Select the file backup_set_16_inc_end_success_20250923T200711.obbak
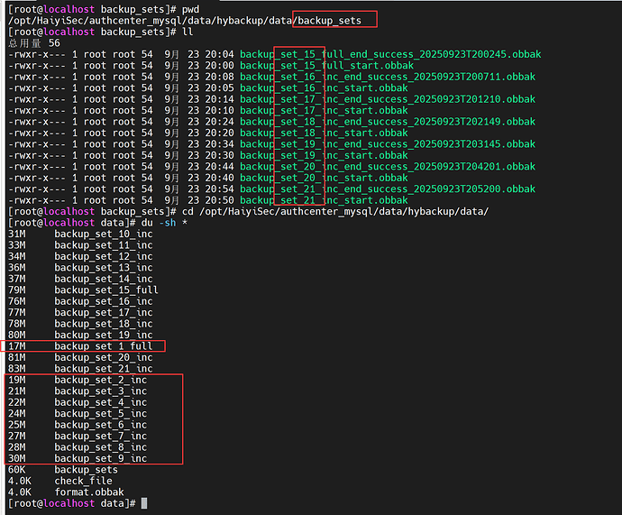The image size is (622, 515). [x=388, y=77]
